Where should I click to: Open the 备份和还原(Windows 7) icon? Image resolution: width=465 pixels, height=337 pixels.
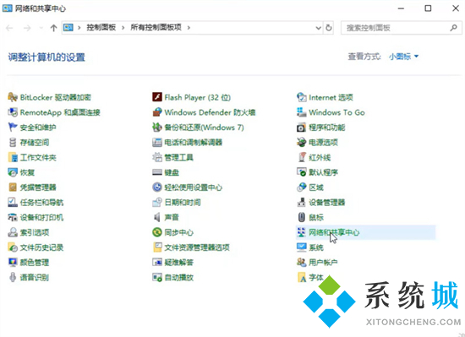pos(157,128)
